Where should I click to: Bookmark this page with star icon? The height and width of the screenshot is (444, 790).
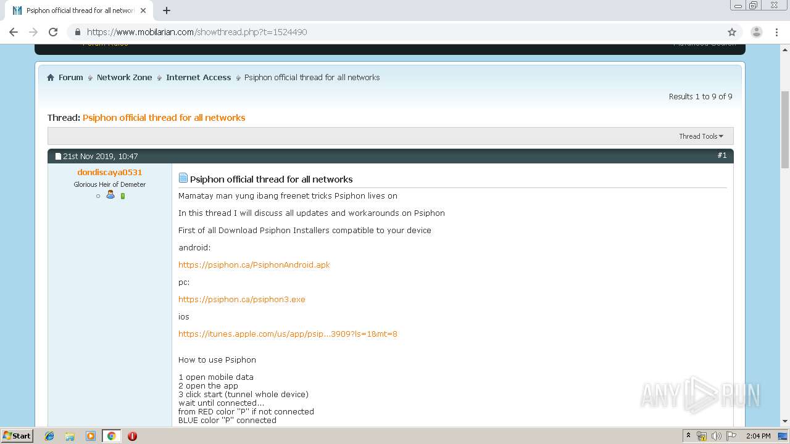pyautogui.click(x=732, y=32)
